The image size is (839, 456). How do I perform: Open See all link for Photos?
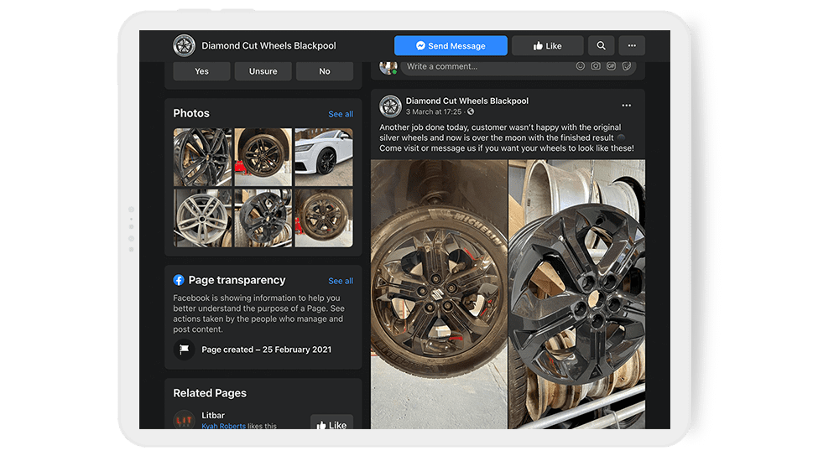click(x=341, y=114)
